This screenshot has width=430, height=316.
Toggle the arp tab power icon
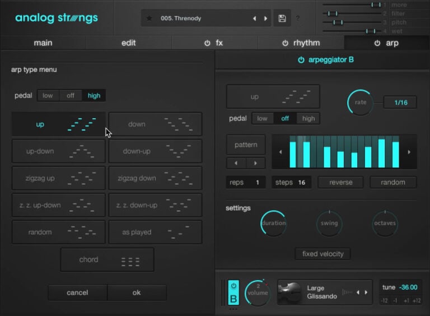pyautogui.click(x=377, y=43)
